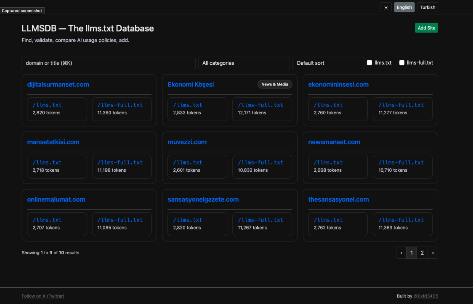Open the All categories dropdown
Image resolution: width=473 pixels, height=304 pixels.
tap(244, 63)
